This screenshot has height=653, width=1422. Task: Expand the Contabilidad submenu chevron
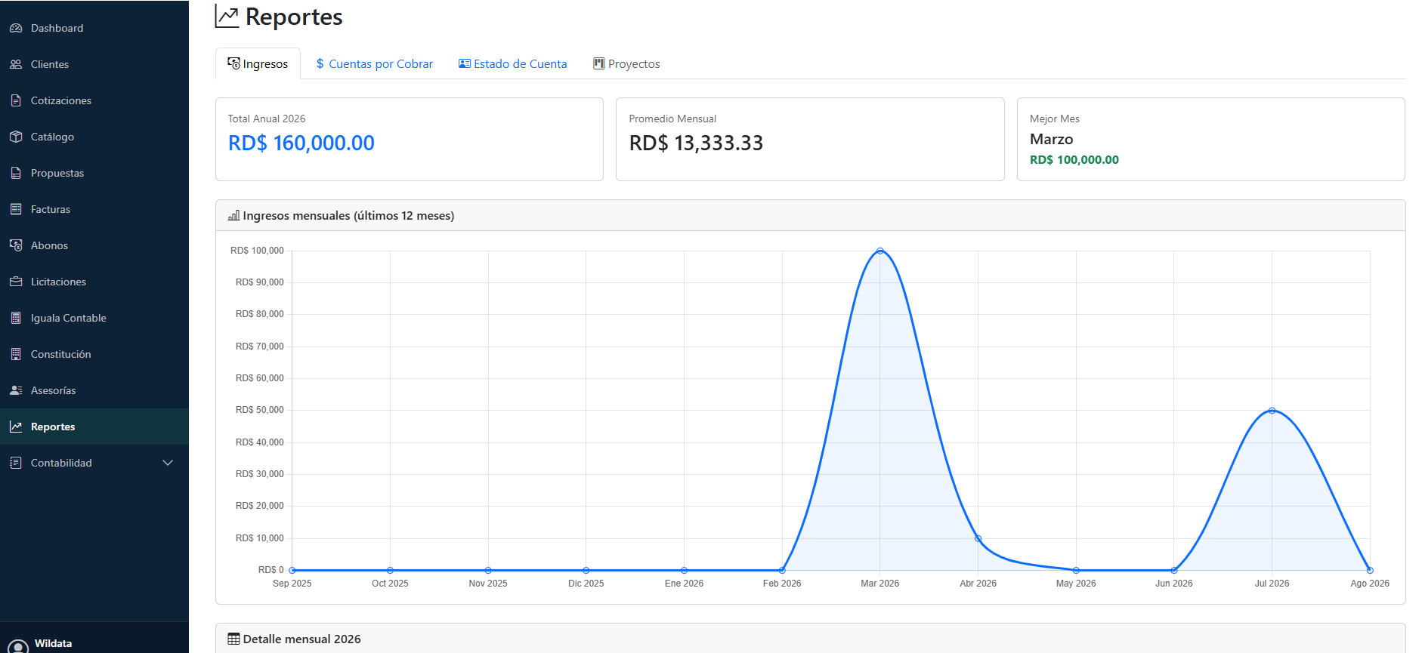(168, 463)
